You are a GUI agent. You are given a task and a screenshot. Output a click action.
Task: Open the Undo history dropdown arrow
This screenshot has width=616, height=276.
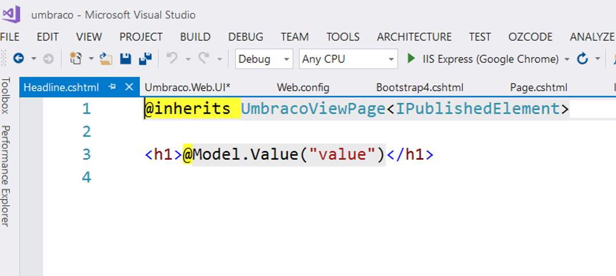(x=188, y=59)
